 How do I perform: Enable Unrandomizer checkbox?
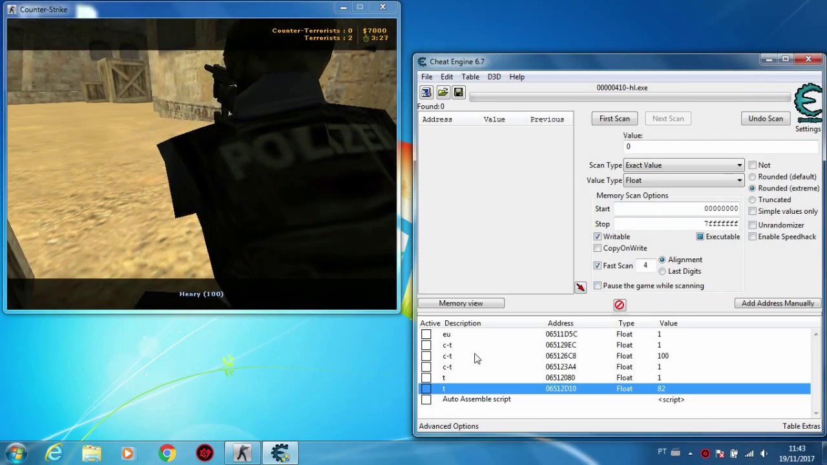[x=752, y=225]
